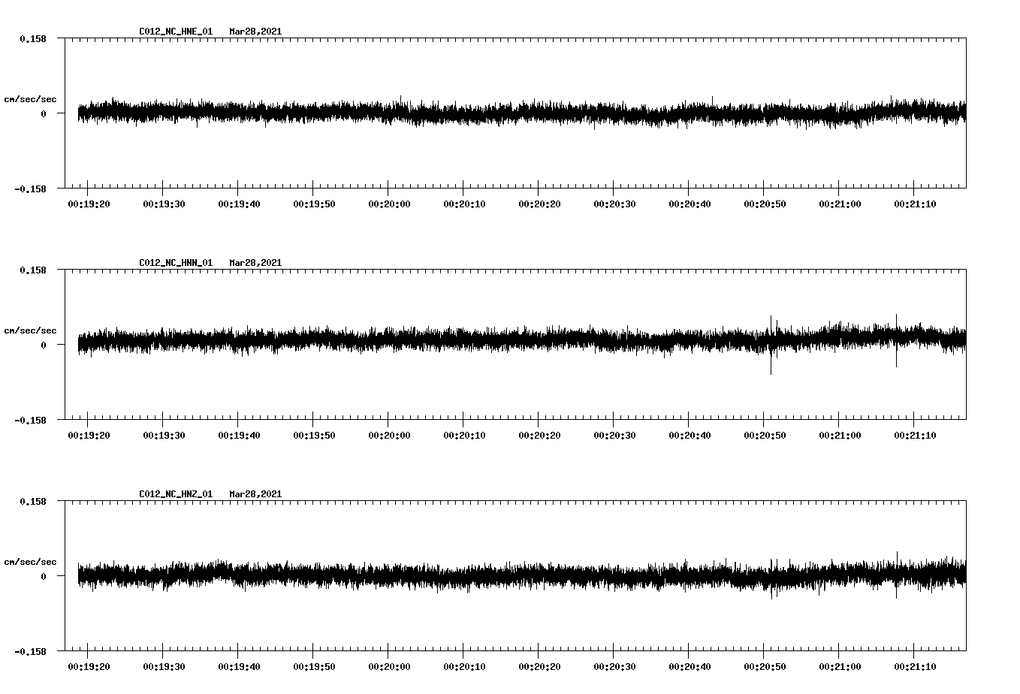Click the C012_NC_HNZ_01 channel name

(x=174, y=493)
